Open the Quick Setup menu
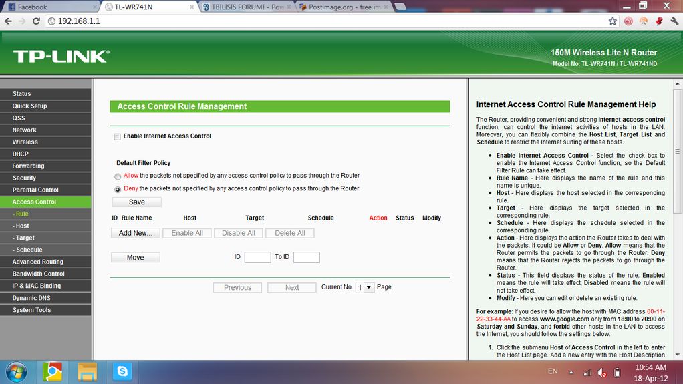Viewport: 683px width, 384px height. (45, 106)
